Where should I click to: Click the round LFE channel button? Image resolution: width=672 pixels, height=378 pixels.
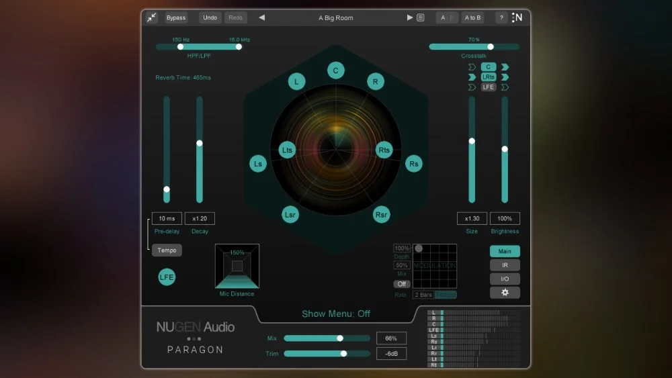167,277
